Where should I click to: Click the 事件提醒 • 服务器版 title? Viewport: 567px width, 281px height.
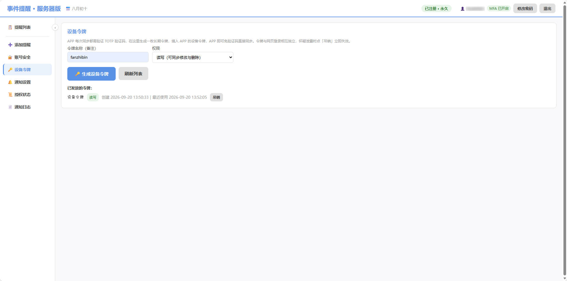(34, 9)
